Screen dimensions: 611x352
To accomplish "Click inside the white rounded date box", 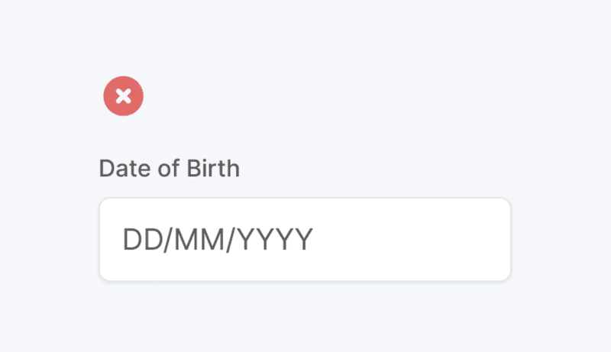I will pos(305,239).
